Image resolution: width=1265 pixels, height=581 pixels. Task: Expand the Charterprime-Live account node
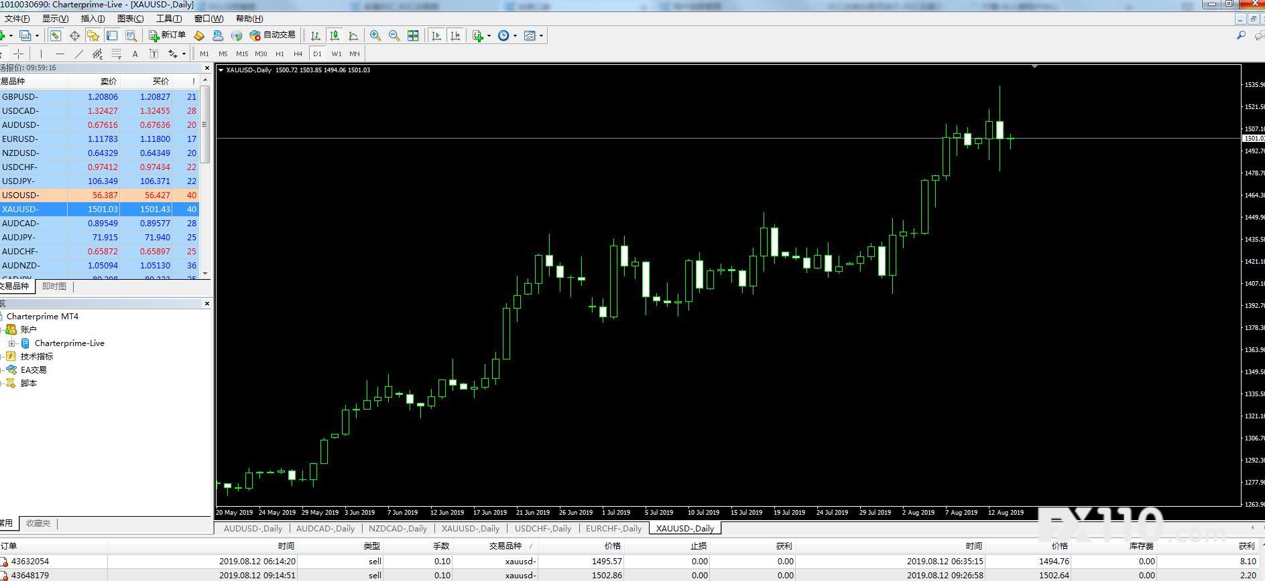[11, 343]
